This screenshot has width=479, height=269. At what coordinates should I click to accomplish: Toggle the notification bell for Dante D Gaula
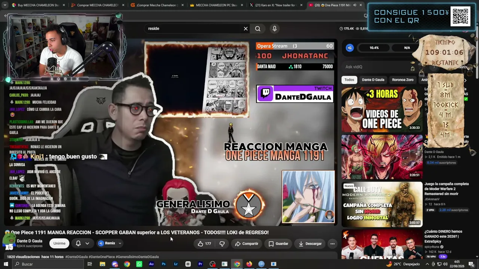pos(78,243)
